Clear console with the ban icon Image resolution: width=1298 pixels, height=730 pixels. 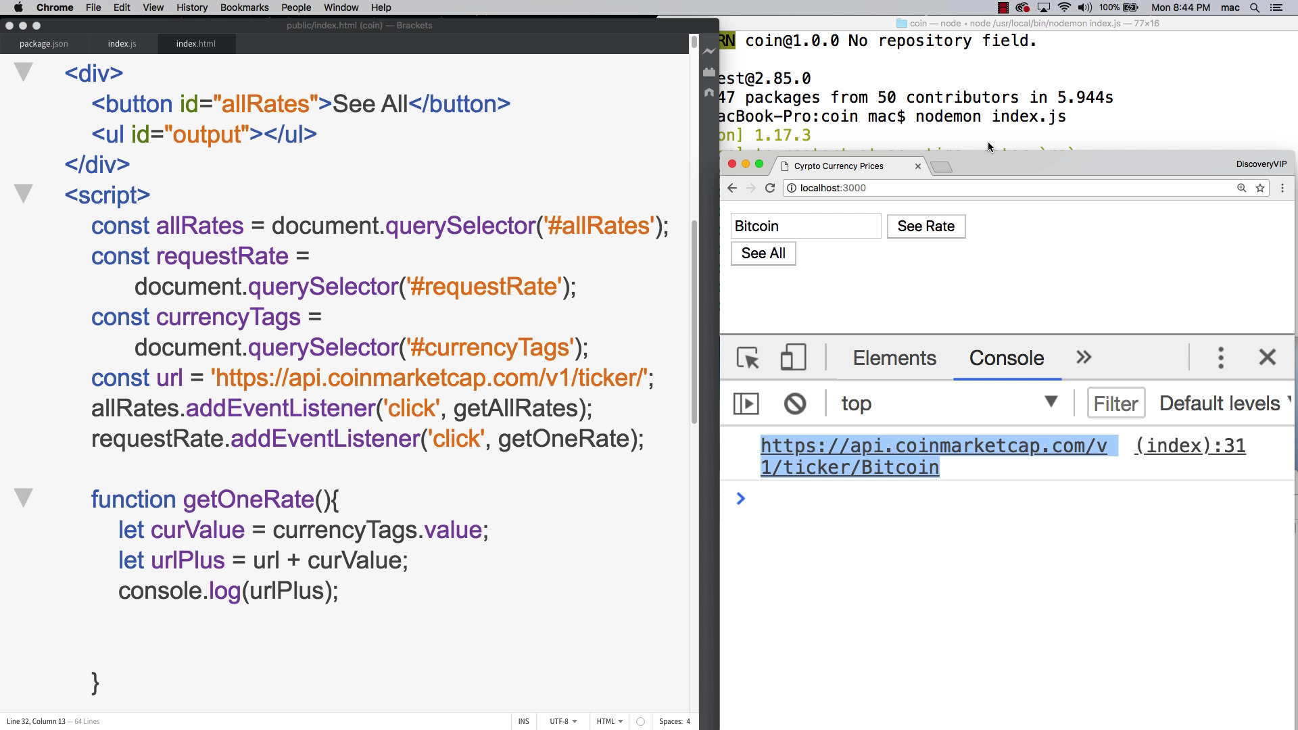pos(795,404)
